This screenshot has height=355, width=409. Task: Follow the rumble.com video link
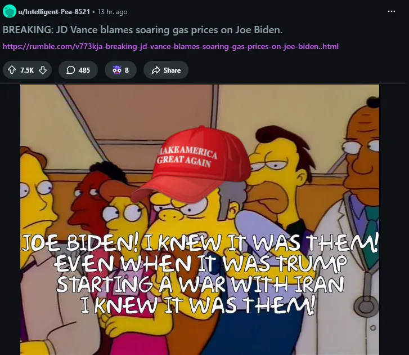(170, 47)
